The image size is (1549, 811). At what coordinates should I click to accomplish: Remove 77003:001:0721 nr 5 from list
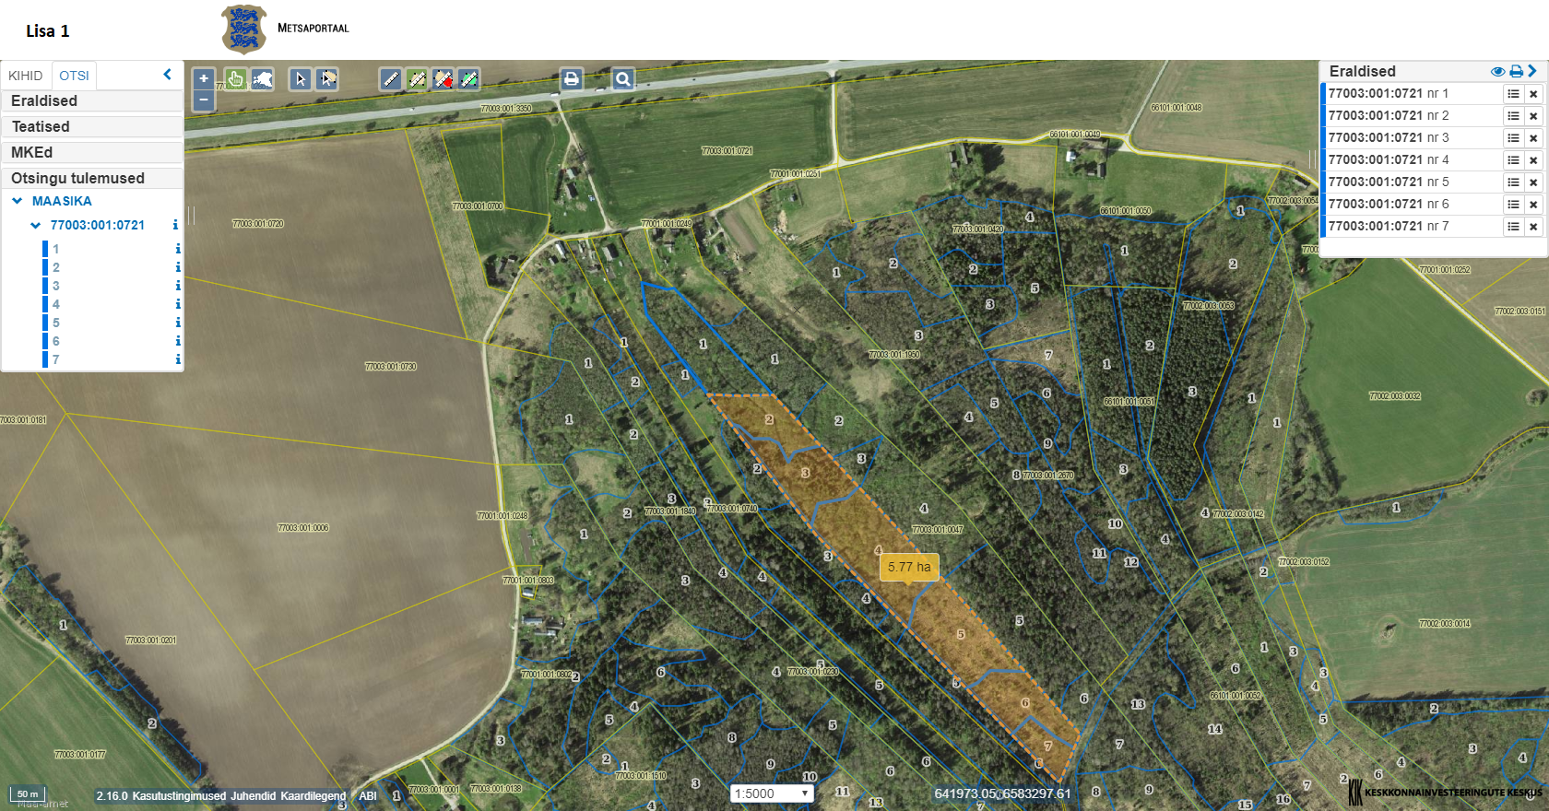1533,182
